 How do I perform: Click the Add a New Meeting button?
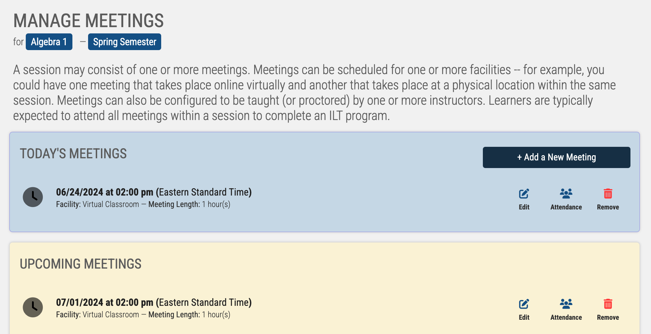click(556, 157)
